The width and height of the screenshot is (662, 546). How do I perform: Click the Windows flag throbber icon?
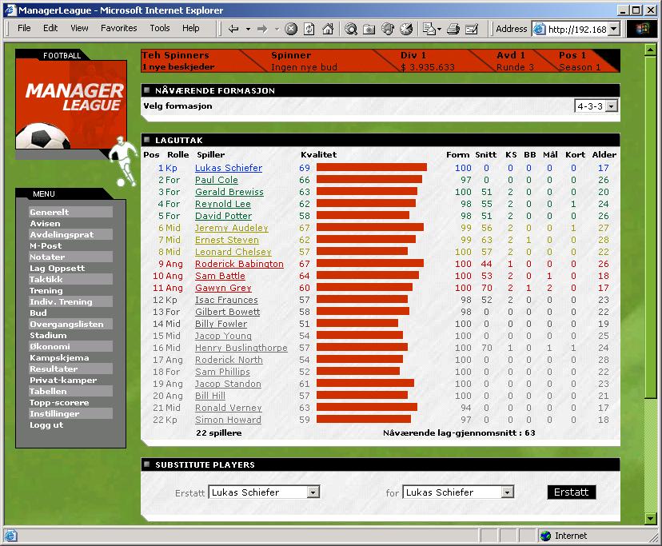(641, 29)
